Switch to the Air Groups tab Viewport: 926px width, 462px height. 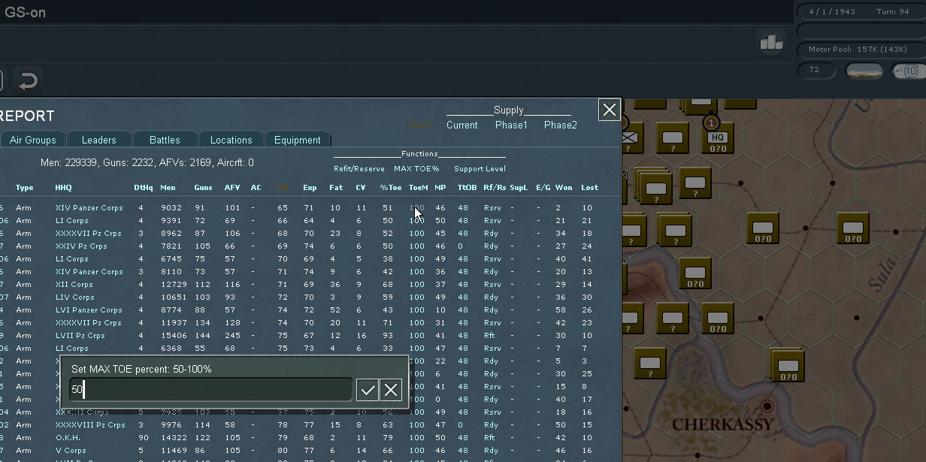(33, 140)
